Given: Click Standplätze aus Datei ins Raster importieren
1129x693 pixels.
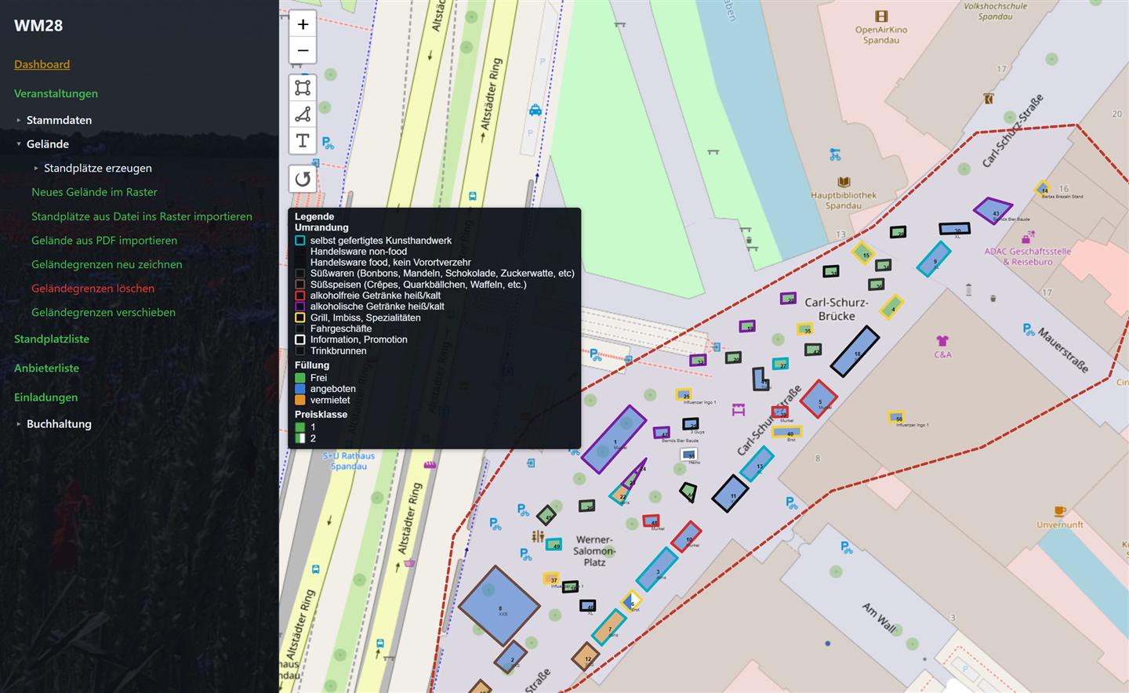Looking at the screenshot, I should (142, 216).
